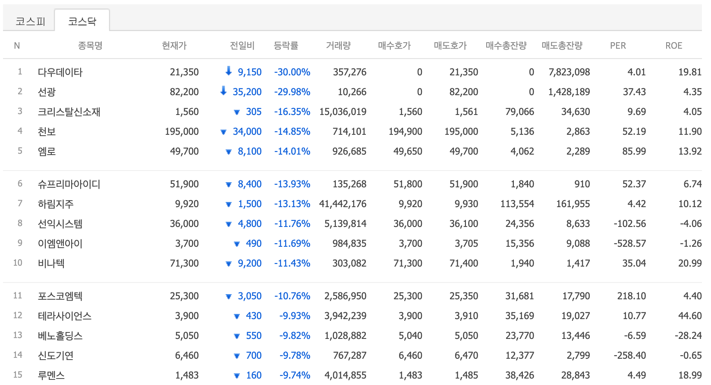Open 테라사이언스 stock link

(x=65, y=316)
